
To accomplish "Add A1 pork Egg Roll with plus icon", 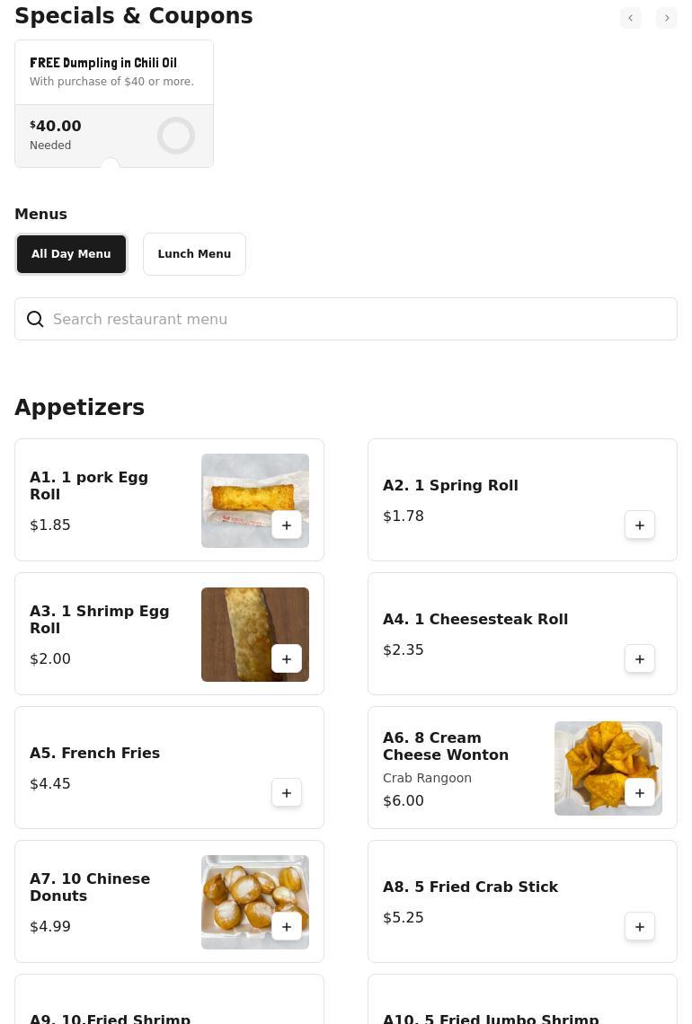I will point(286,525).
